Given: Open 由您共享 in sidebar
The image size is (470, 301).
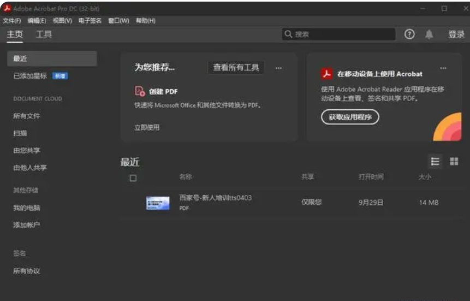Looking at the screenshot, I should click(x=26, y=150).
